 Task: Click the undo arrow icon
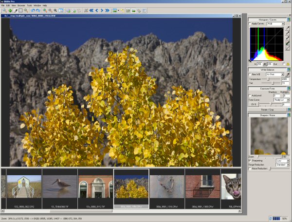33,11
